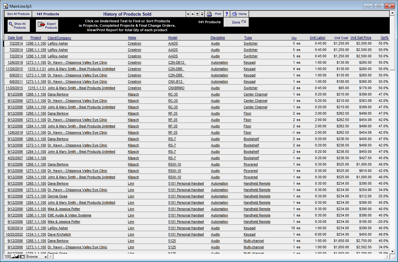Image resolution: width=398 pixels, height=262 pixels.
Task: Click project 1288.1-1.100
Action: (x=36, y=158)
